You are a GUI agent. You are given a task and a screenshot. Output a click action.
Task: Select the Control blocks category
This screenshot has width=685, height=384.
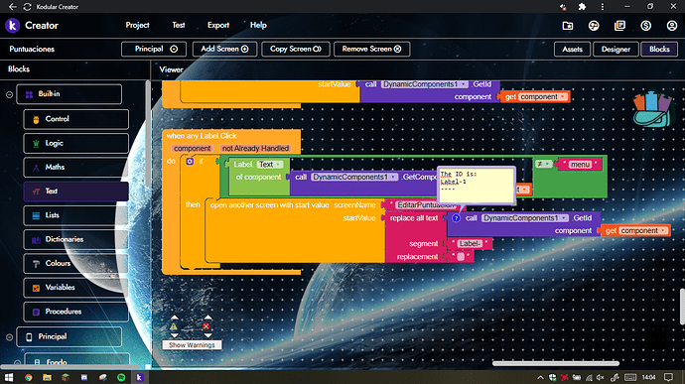point(76,119)
